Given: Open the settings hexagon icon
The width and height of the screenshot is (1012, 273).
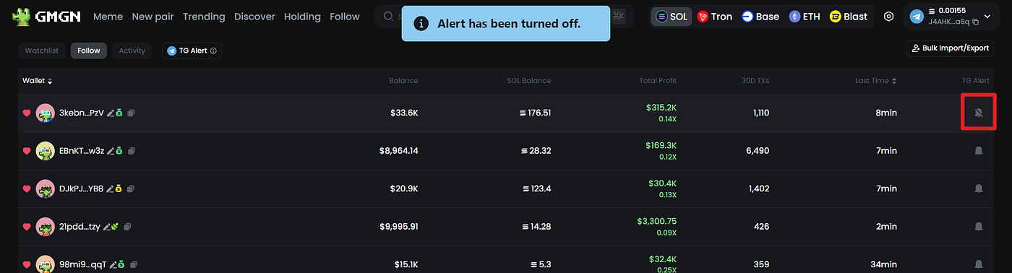Looking at the screenshot, I should [x=889, y=16].
